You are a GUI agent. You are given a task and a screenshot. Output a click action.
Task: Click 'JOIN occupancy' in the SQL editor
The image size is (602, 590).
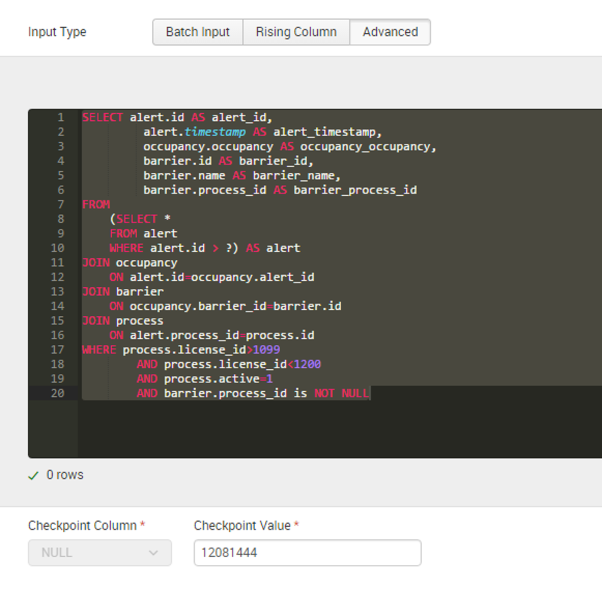pyautogui.click(x=130, y=262)
